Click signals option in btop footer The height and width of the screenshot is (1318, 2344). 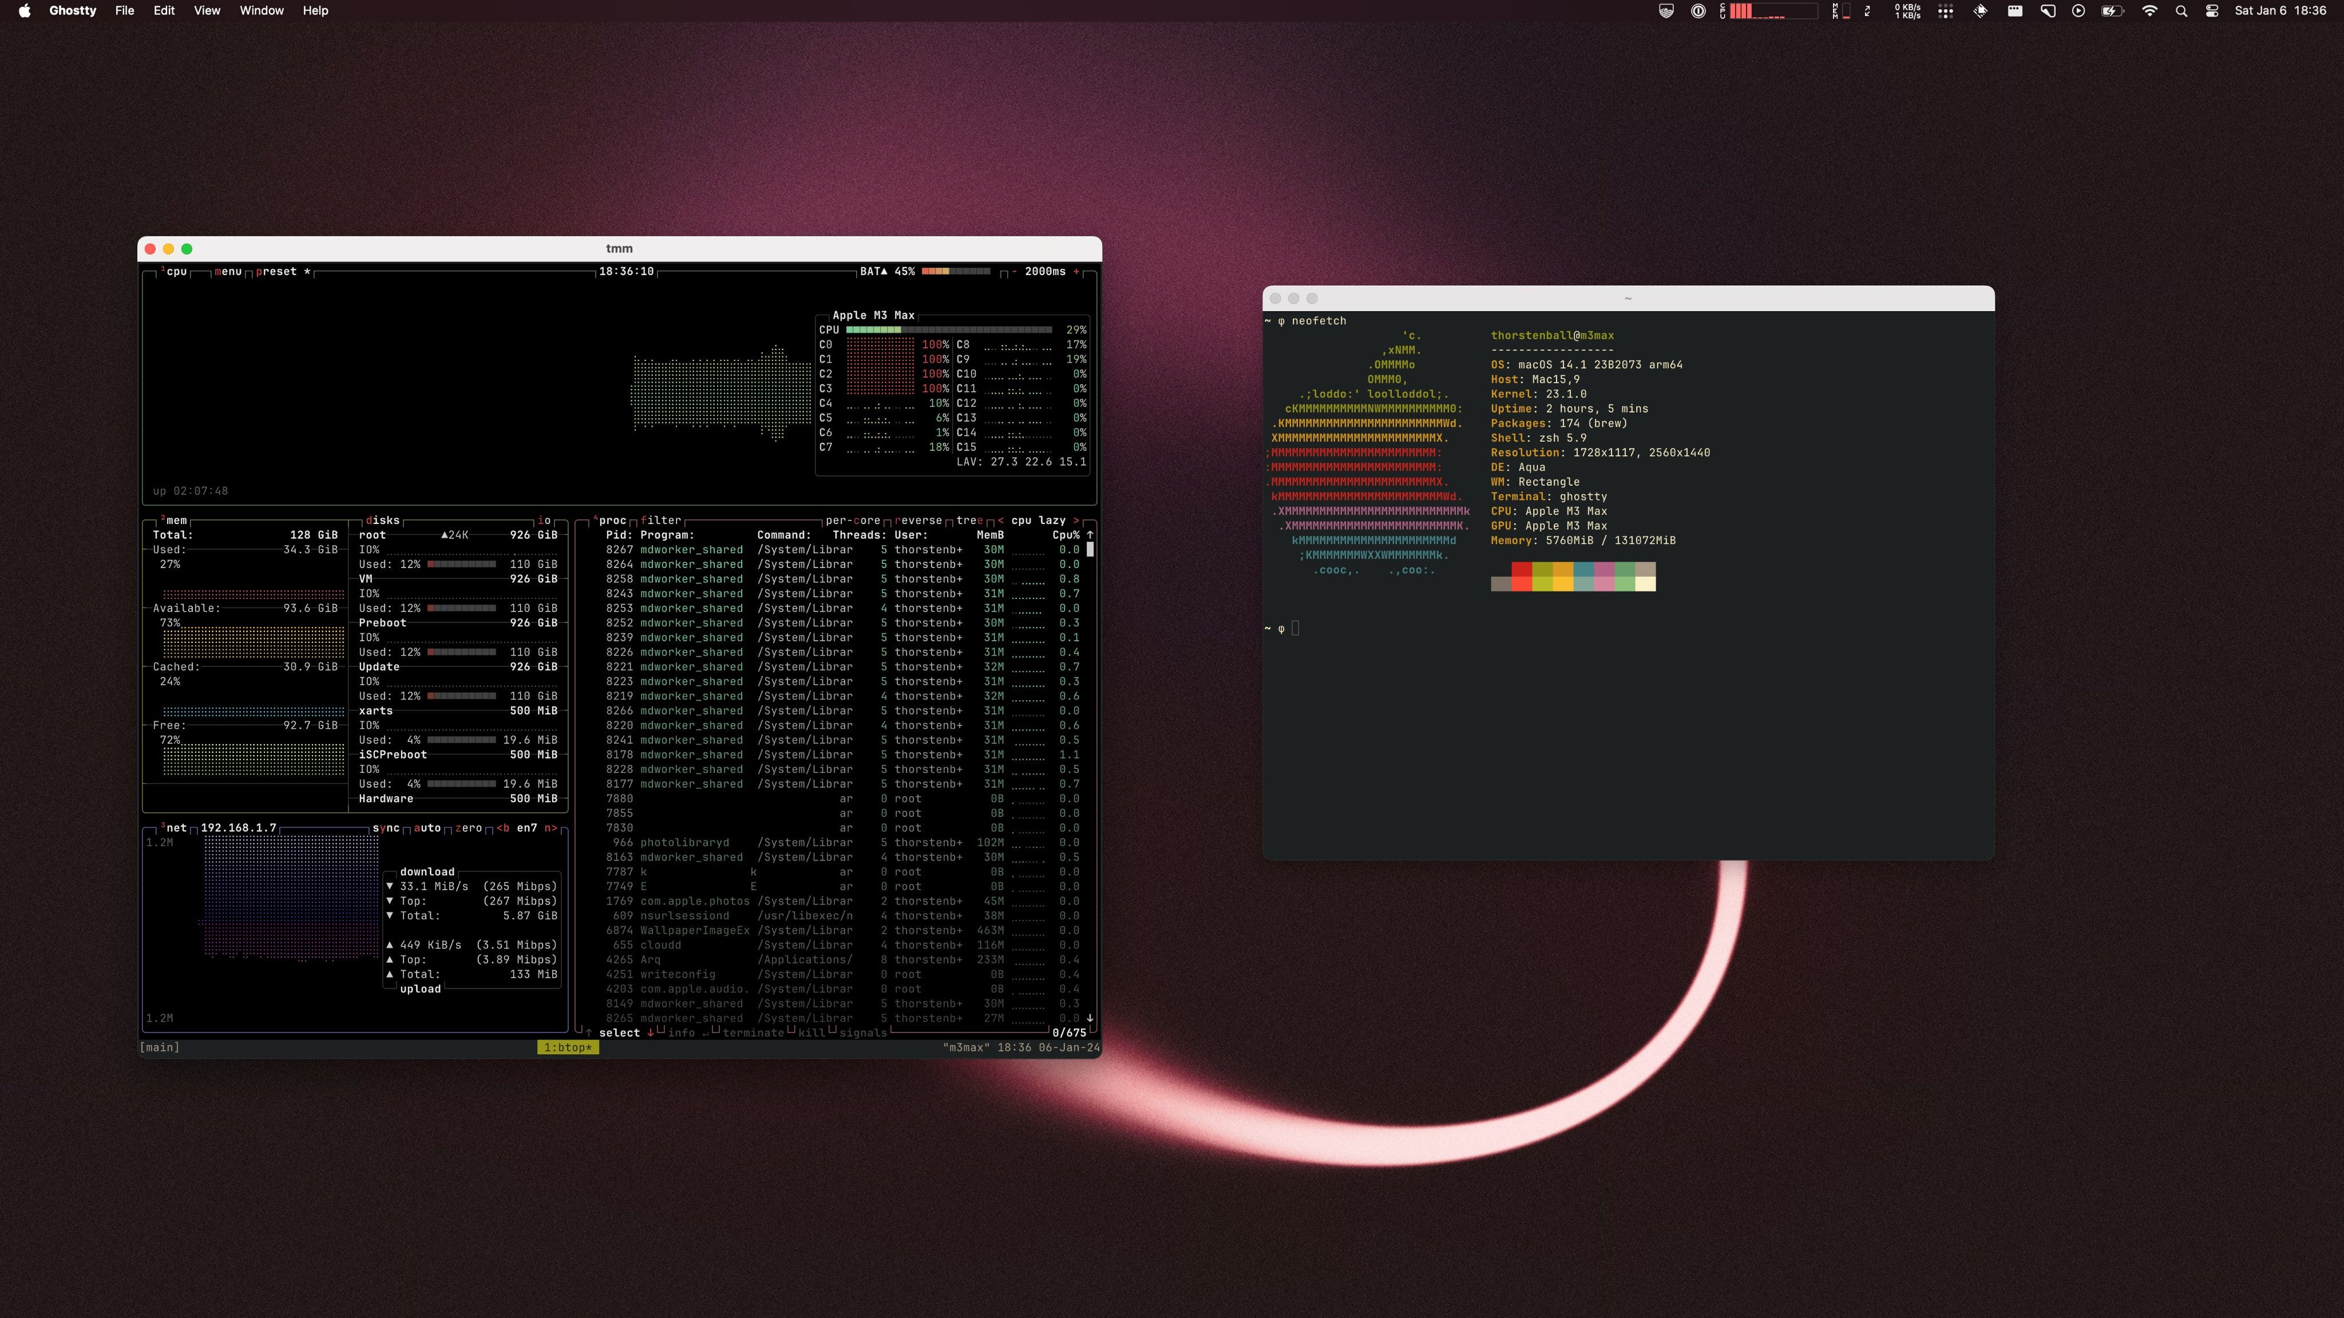(x=862, y=1033)
